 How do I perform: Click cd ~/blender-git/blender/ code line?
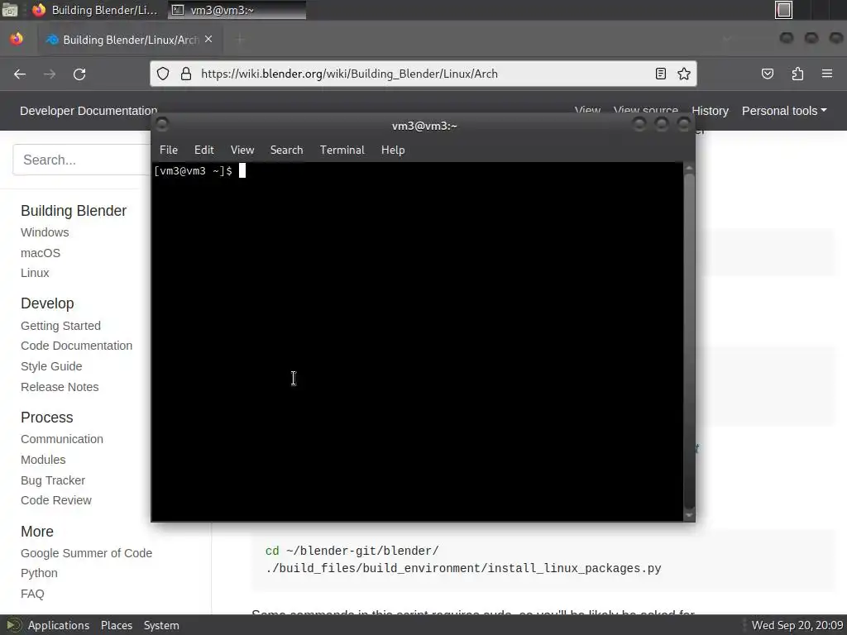point(352,551)
